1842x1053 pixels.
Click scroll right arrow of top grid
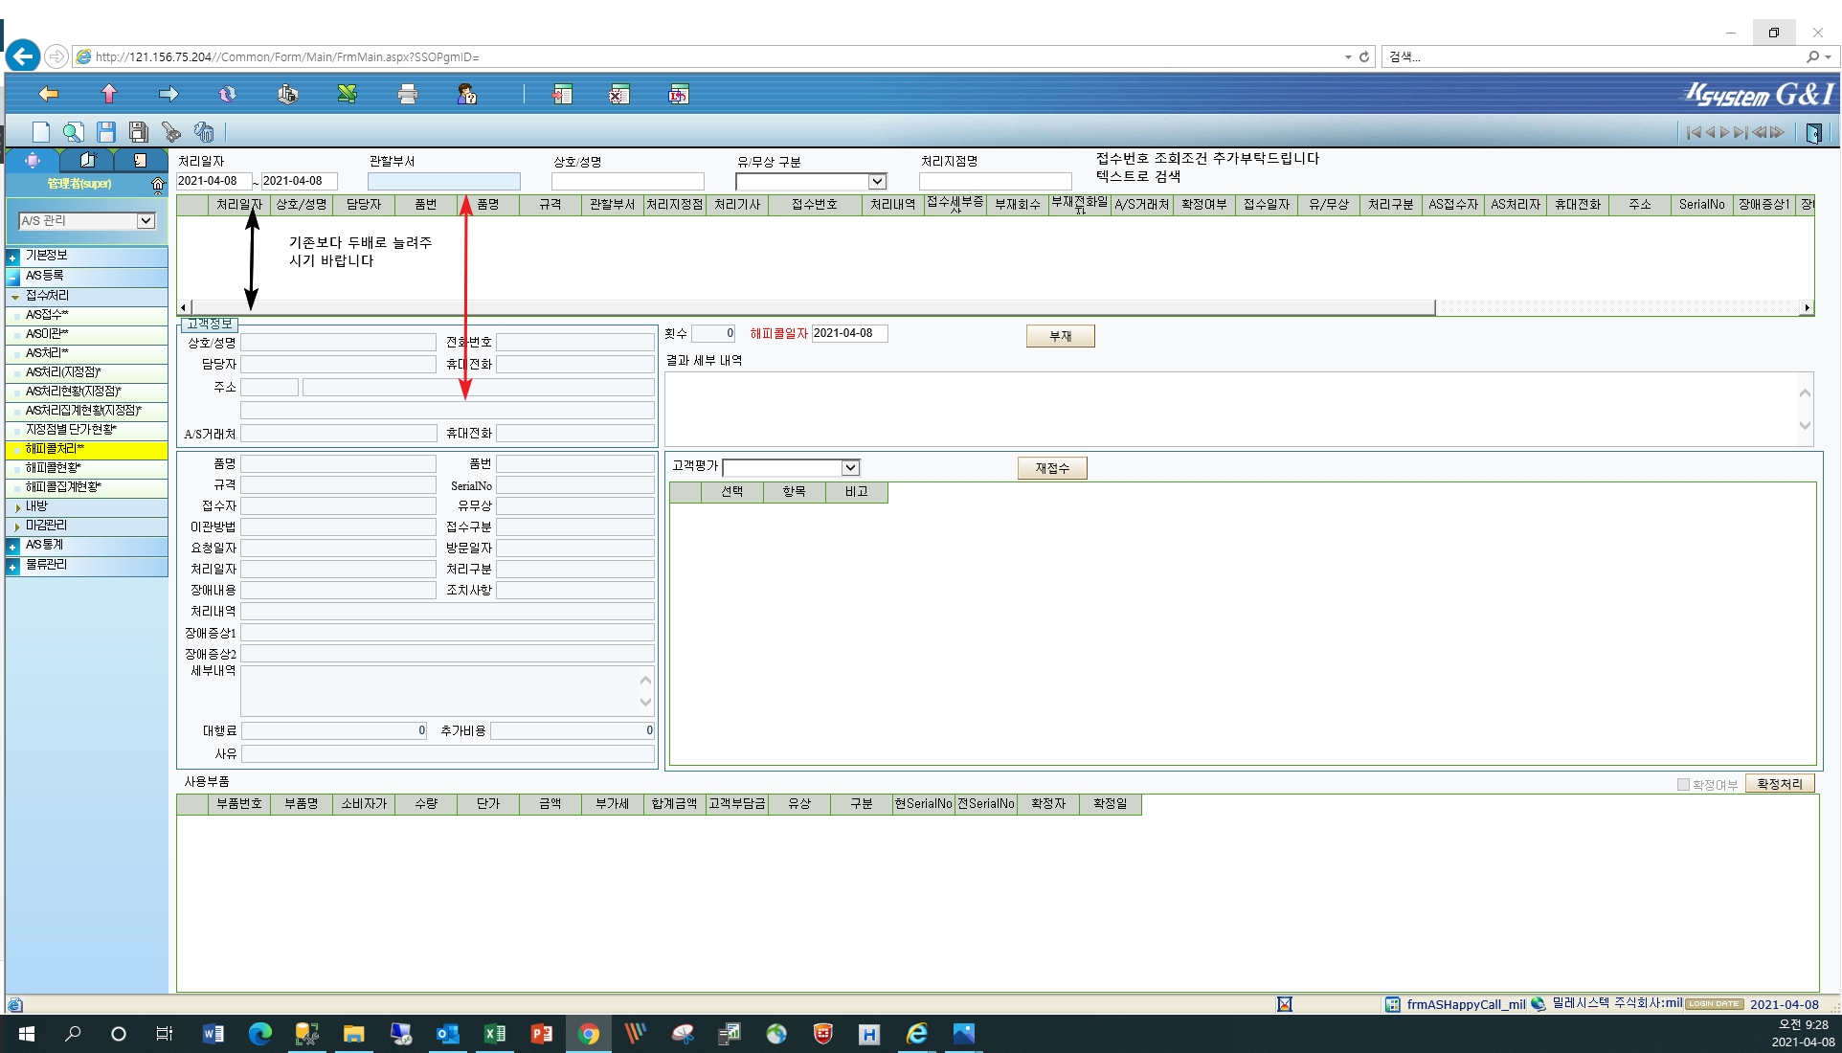coord(1807,307)
